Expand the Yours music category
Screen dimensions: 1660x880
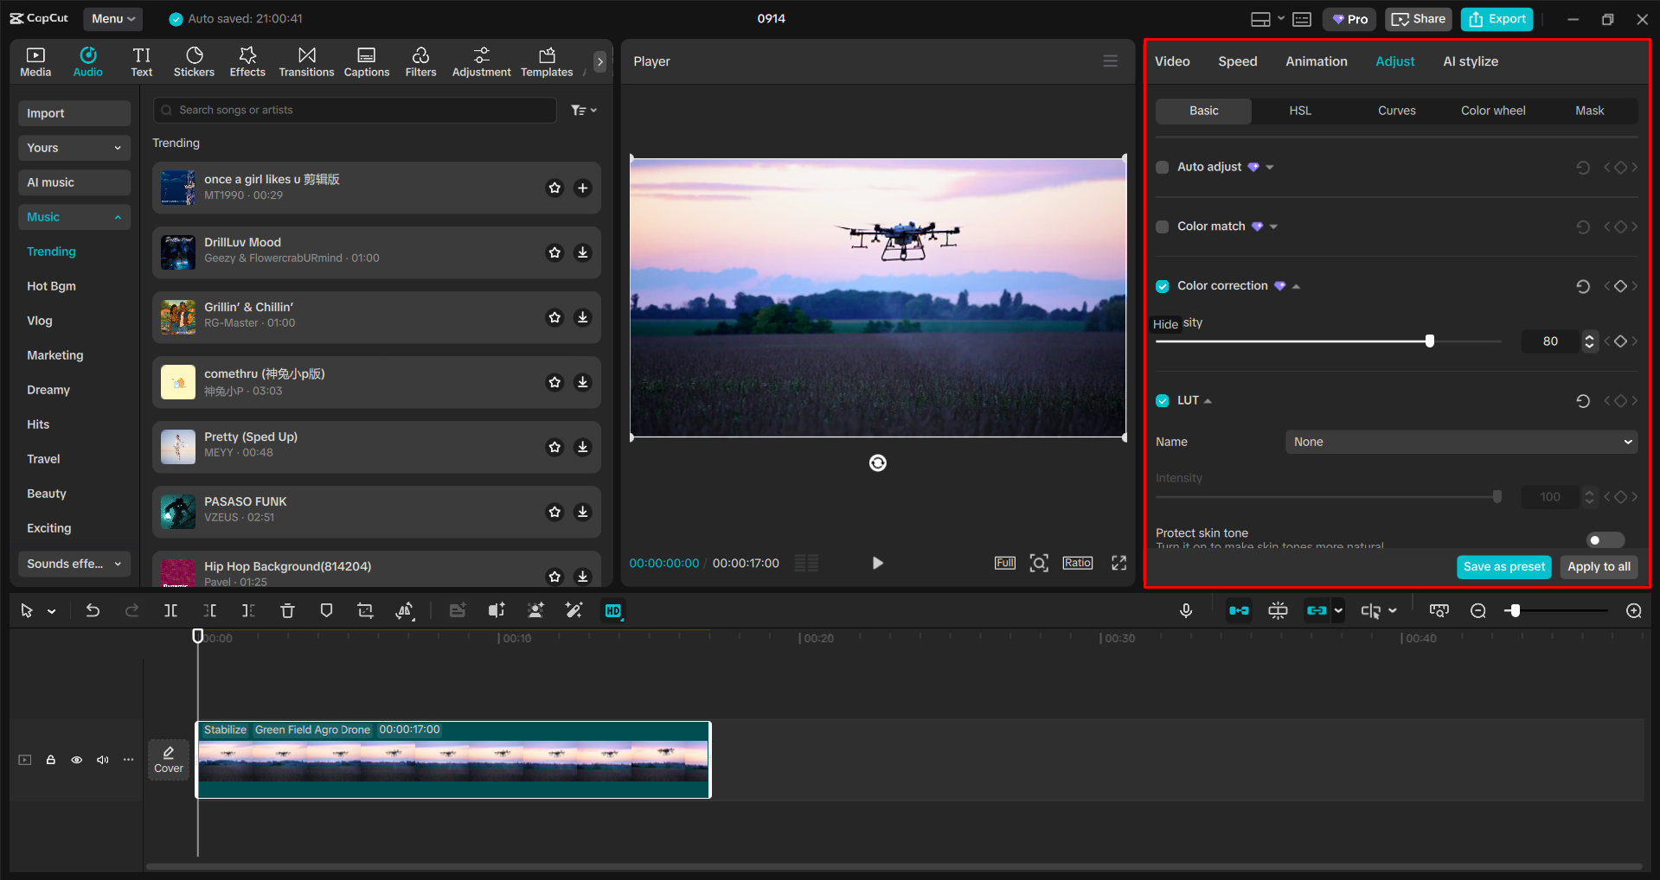tap(74, 147)
